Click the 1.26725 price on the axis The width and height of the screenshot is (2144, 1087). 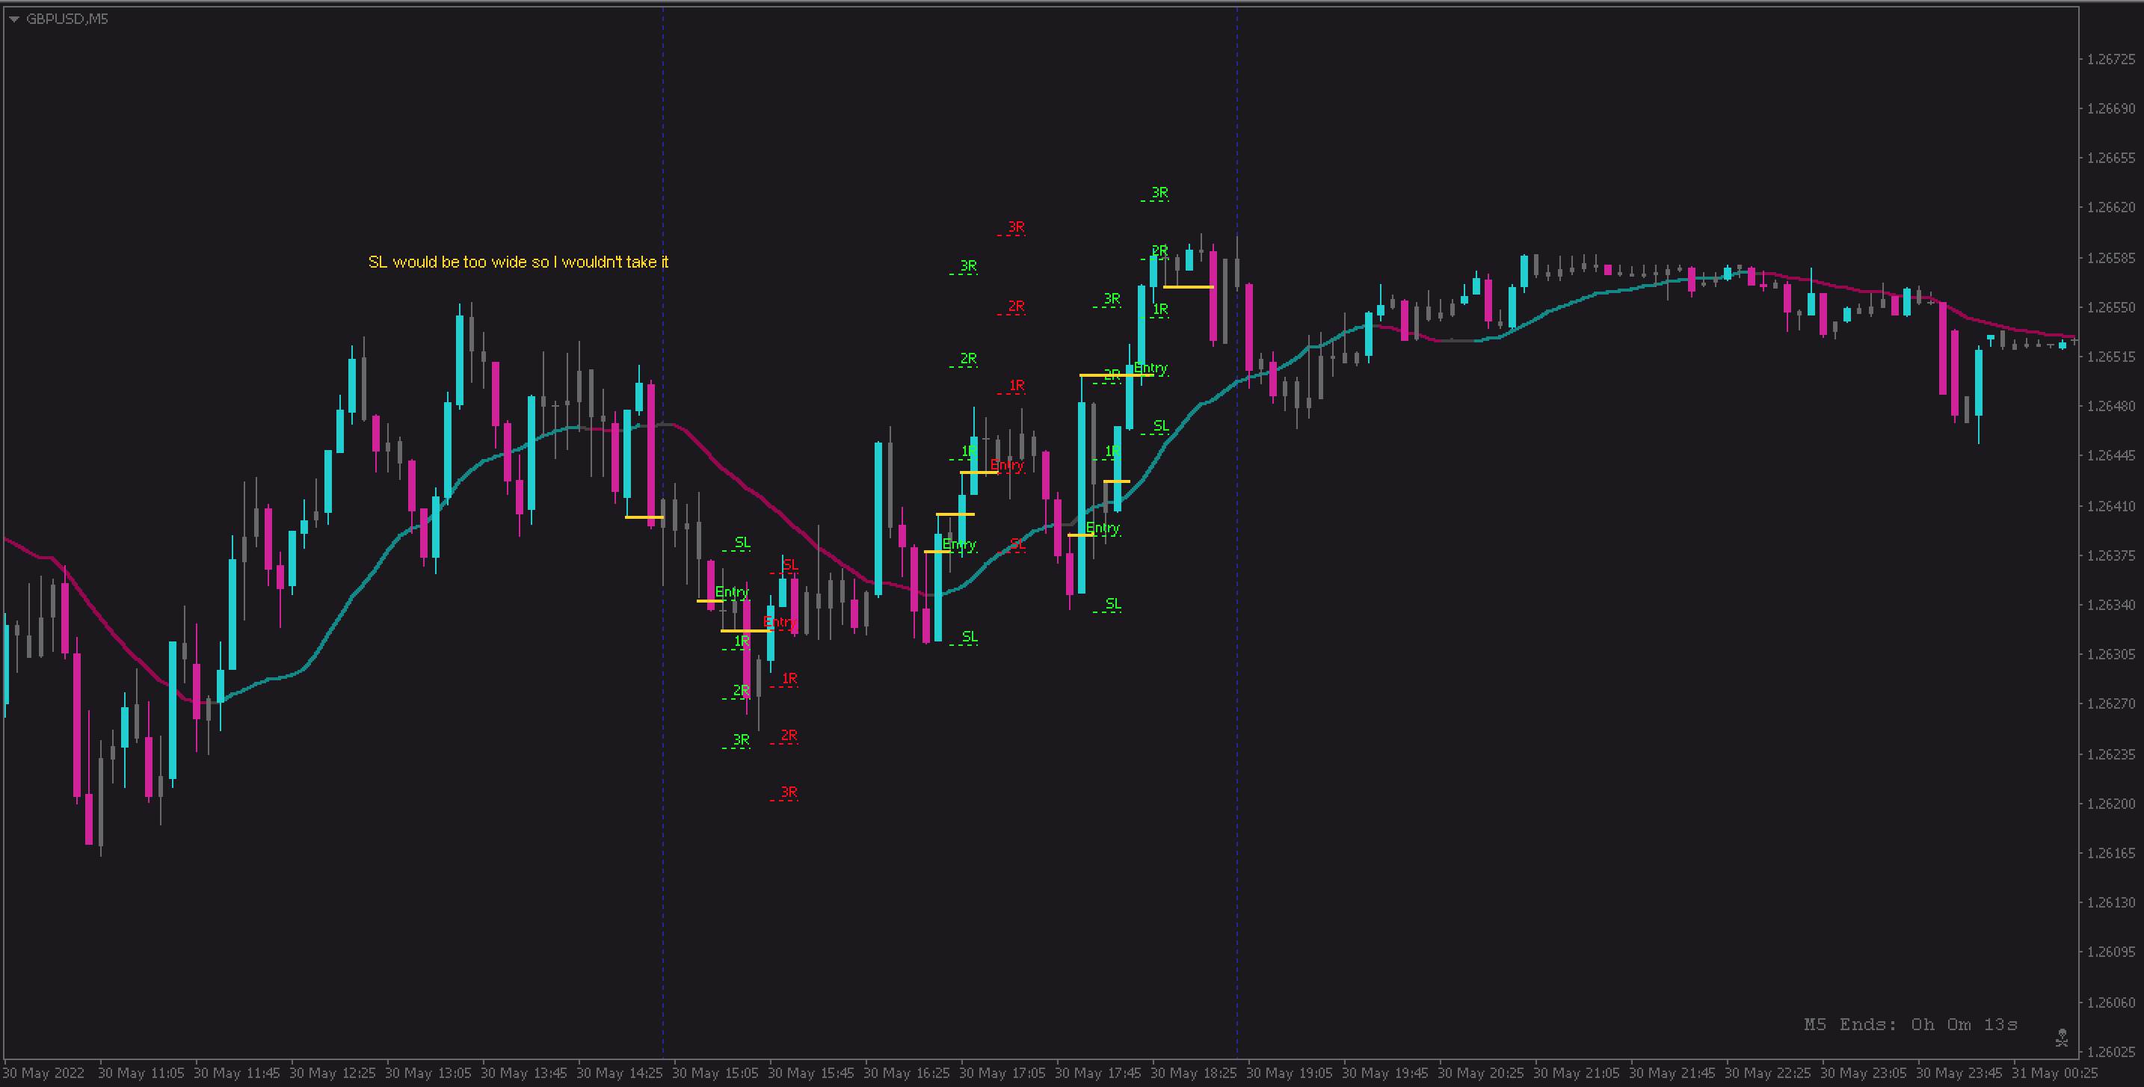[x=2110, y=59]
